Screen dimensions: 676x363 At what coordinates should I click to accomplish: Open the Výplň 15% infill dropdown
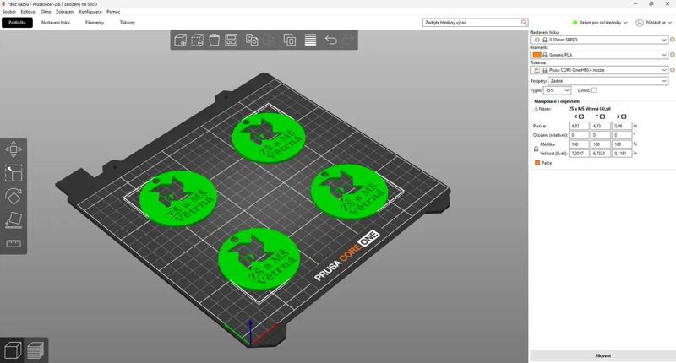(557, 90)
